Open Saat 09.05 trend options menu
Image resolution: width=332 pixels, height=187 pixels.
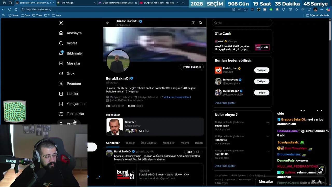268,151
